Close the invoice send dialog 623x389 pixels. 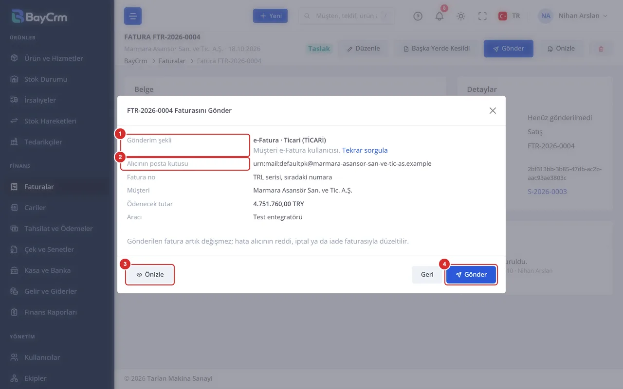[x=493, y=110]
